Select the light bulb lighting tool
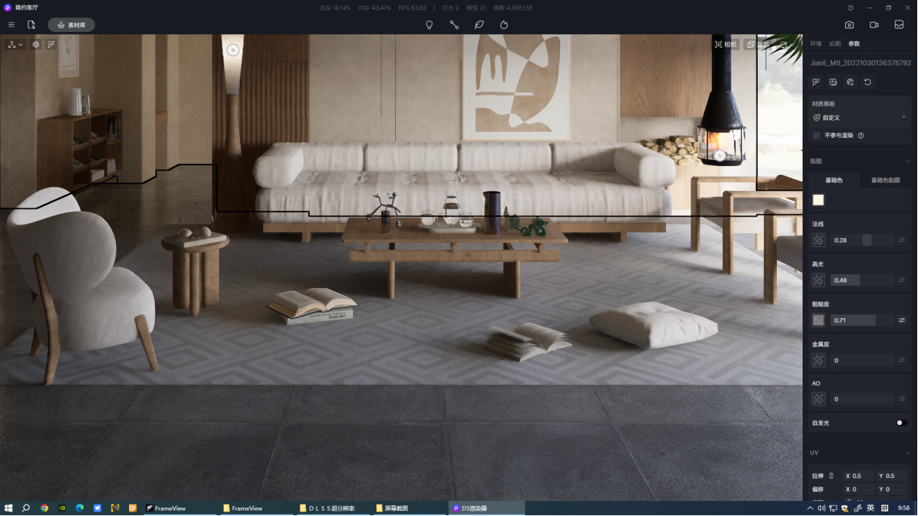 click(429, 25)
